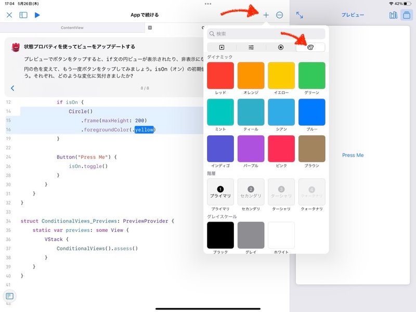Choose the プライマリ hierarchy style
This screenshot has width=416, height=312.
[x=220, y=192]
